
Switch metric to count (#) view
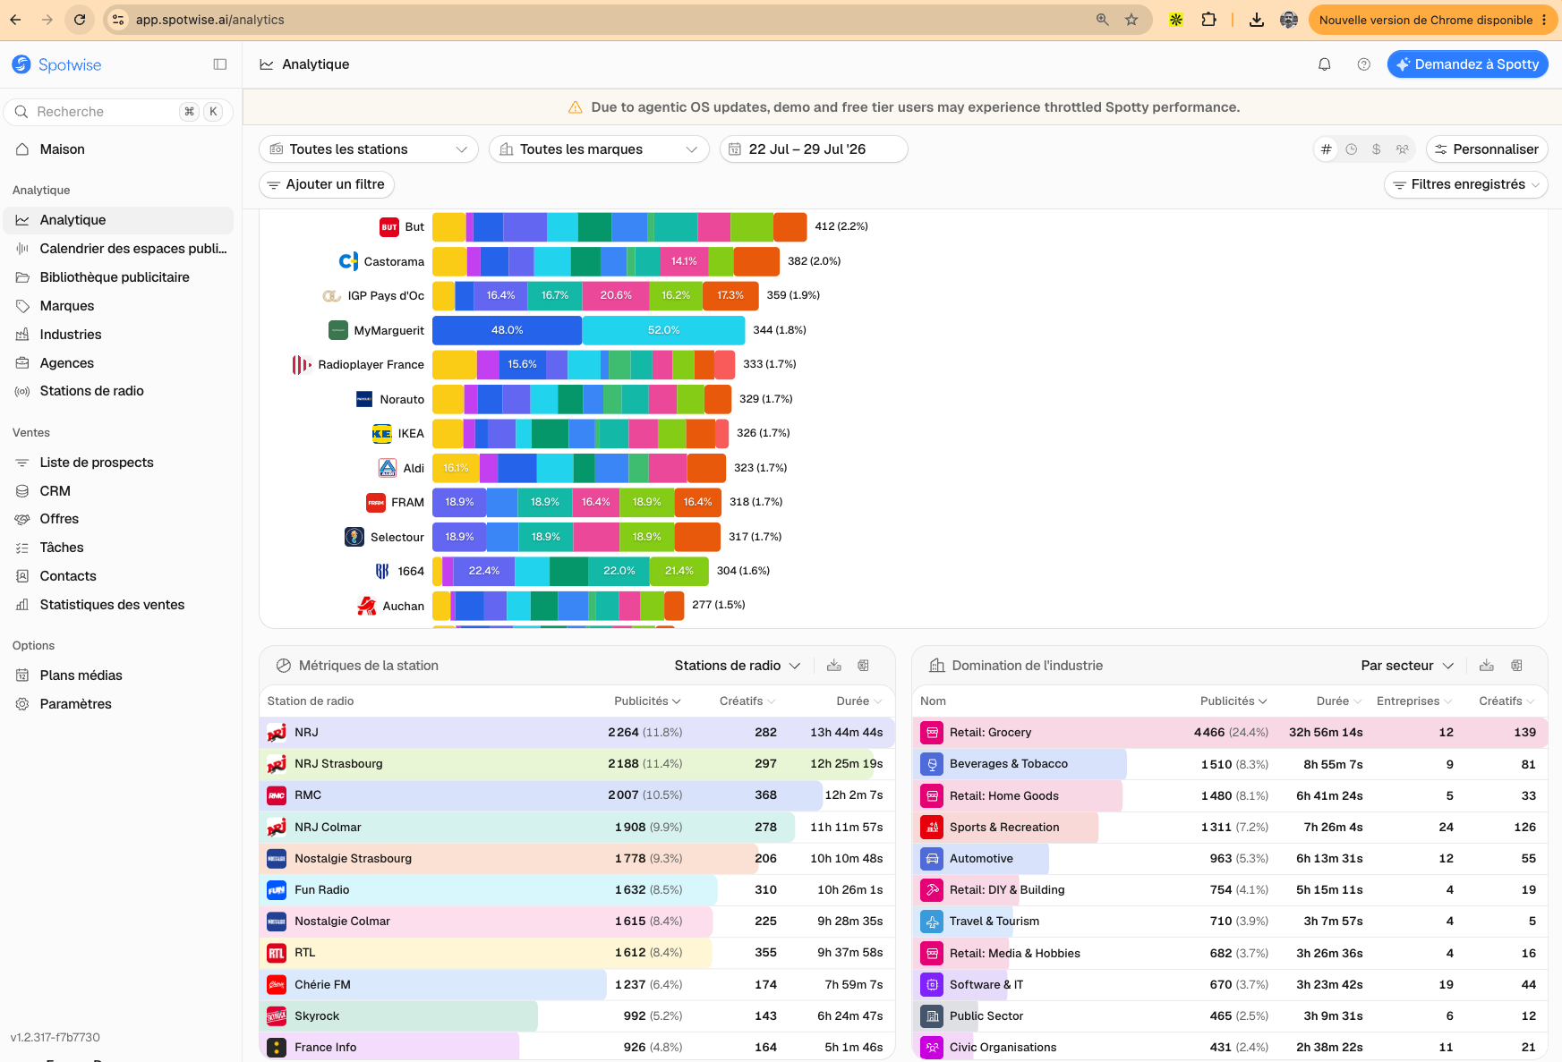pos(1327,149)
